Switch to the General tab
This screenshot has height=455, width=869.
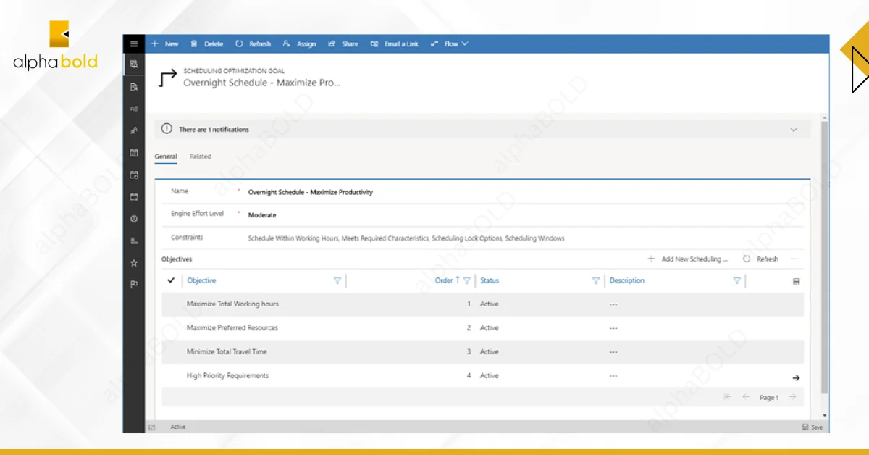pyautogui.click(x=166, y=156)
